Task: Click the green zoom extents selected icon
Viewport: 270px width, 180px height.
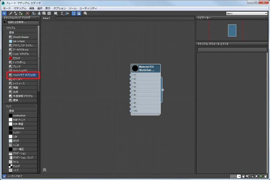Action: 261,176
